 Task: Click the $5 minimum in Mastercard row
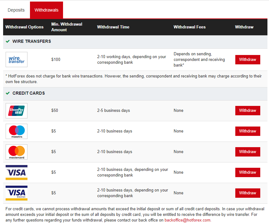[54, 152]
